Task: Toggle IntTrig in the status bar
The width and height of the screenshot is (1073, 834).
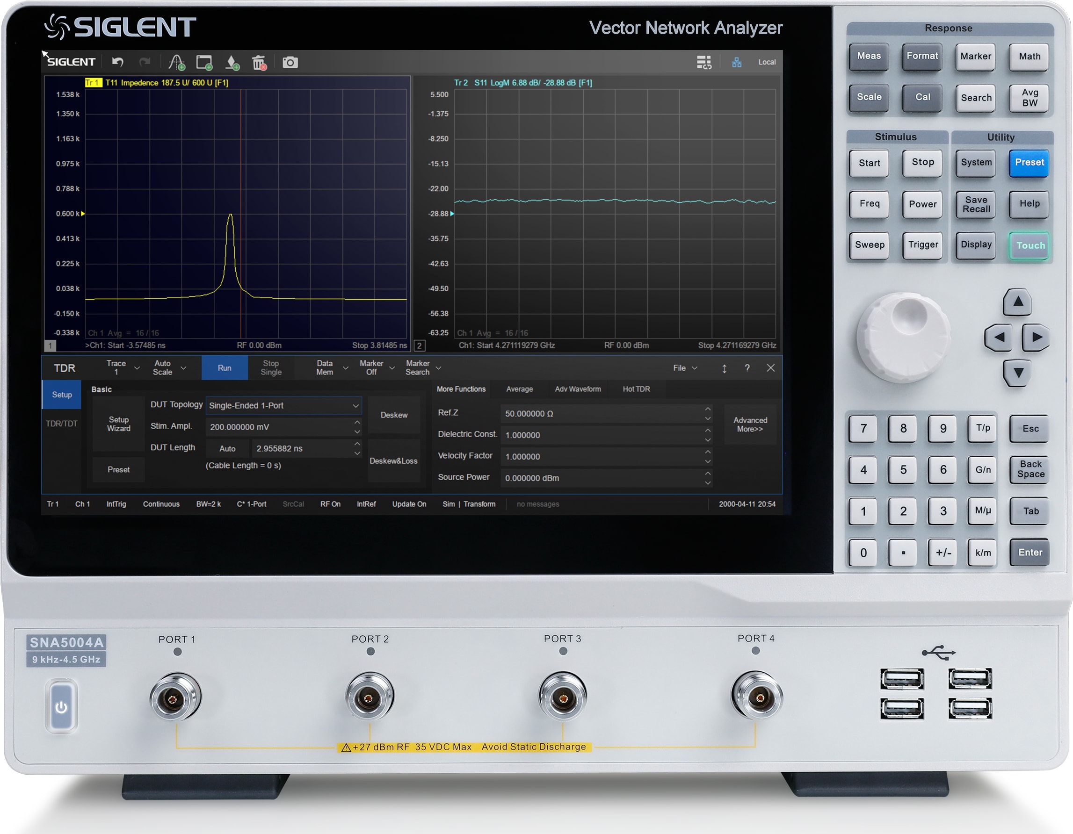Action: pos(116,504)
